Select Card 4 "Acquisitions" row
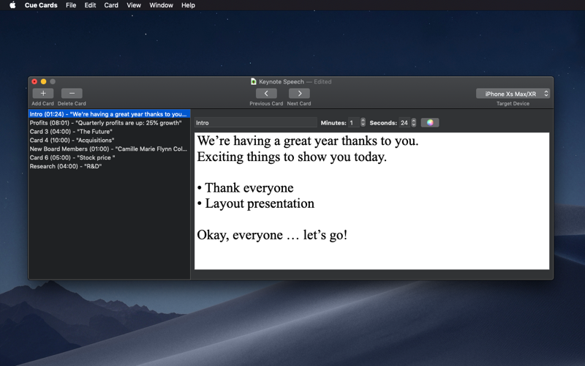 click(109, 140)
